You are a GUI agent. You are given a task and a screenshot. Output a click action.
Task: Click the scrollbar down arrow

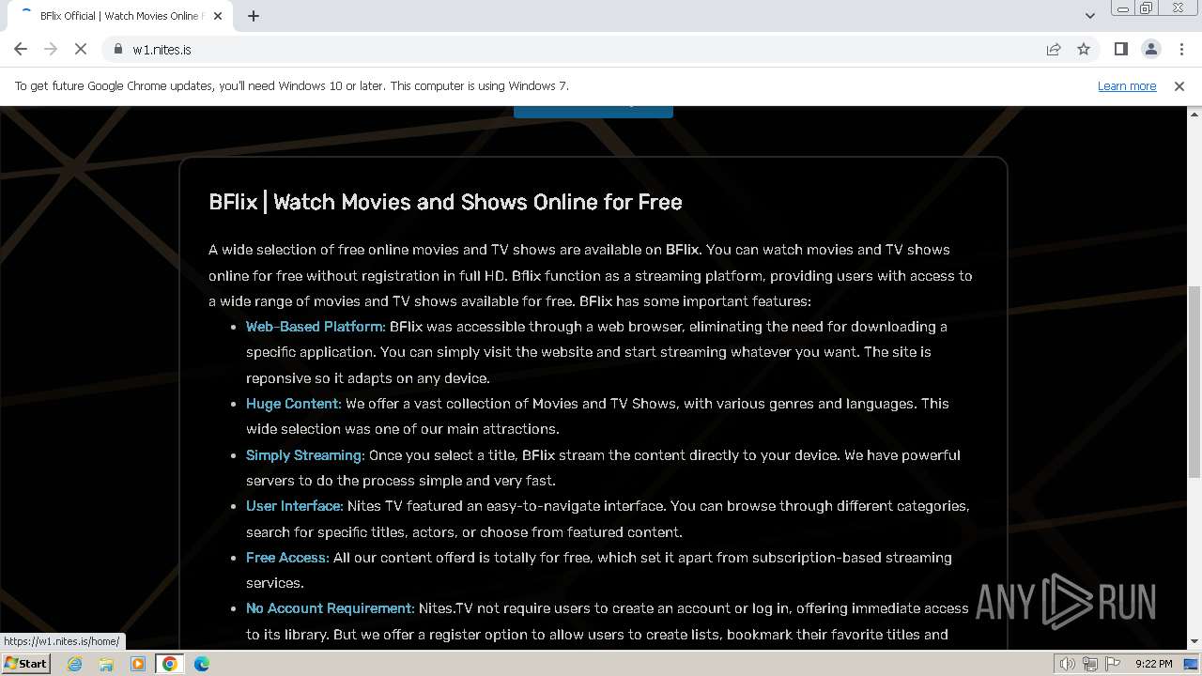point(1194,642)
